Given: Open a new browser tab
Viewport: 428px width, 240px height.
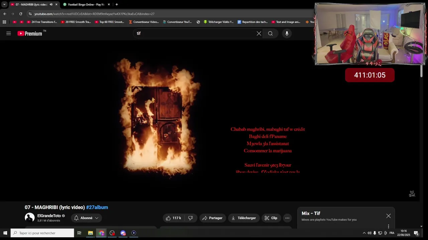Looking at the screenshot, I should coord(117,5).
